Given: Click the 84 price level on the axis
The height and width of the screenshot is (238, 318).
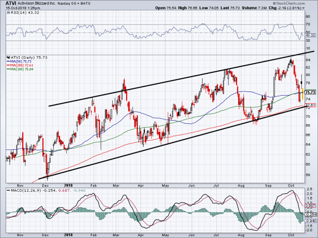Looking at the screenshot, I should pos(308,60).
